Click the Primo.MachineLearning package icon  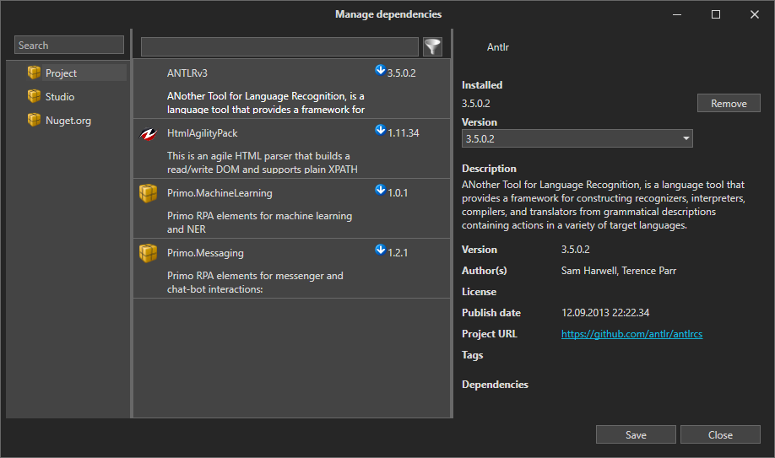(149, 193)
